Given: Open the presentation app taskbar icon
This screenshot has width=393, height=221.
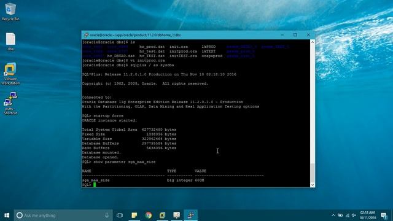Looking at the screenshot, I should pos(176,215).
